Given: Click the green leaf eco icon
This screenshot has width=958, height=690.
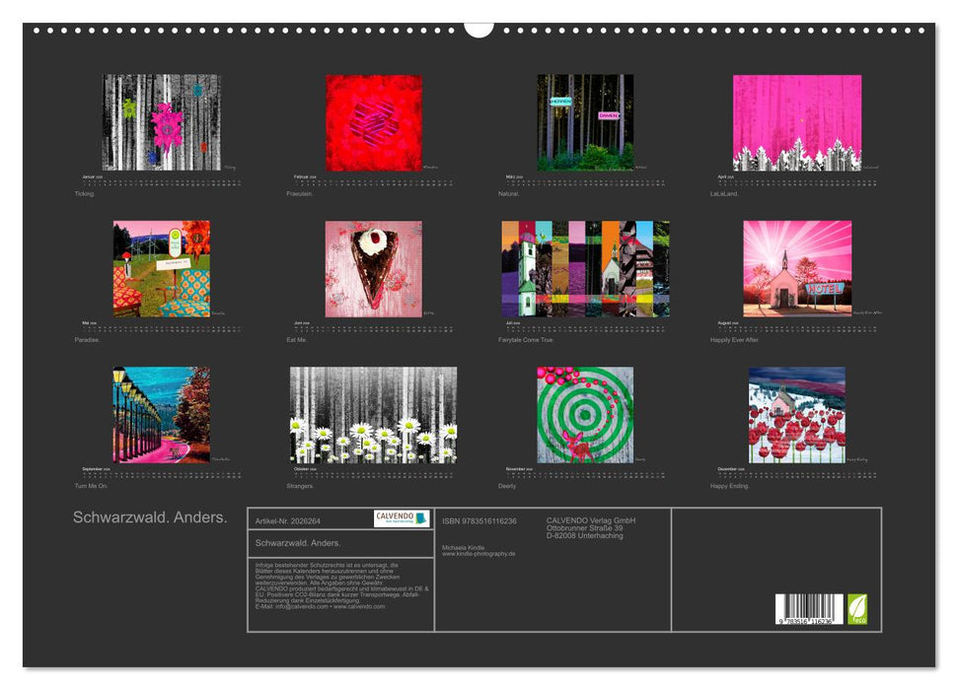Looking at the screenshot, I should 858,607.
